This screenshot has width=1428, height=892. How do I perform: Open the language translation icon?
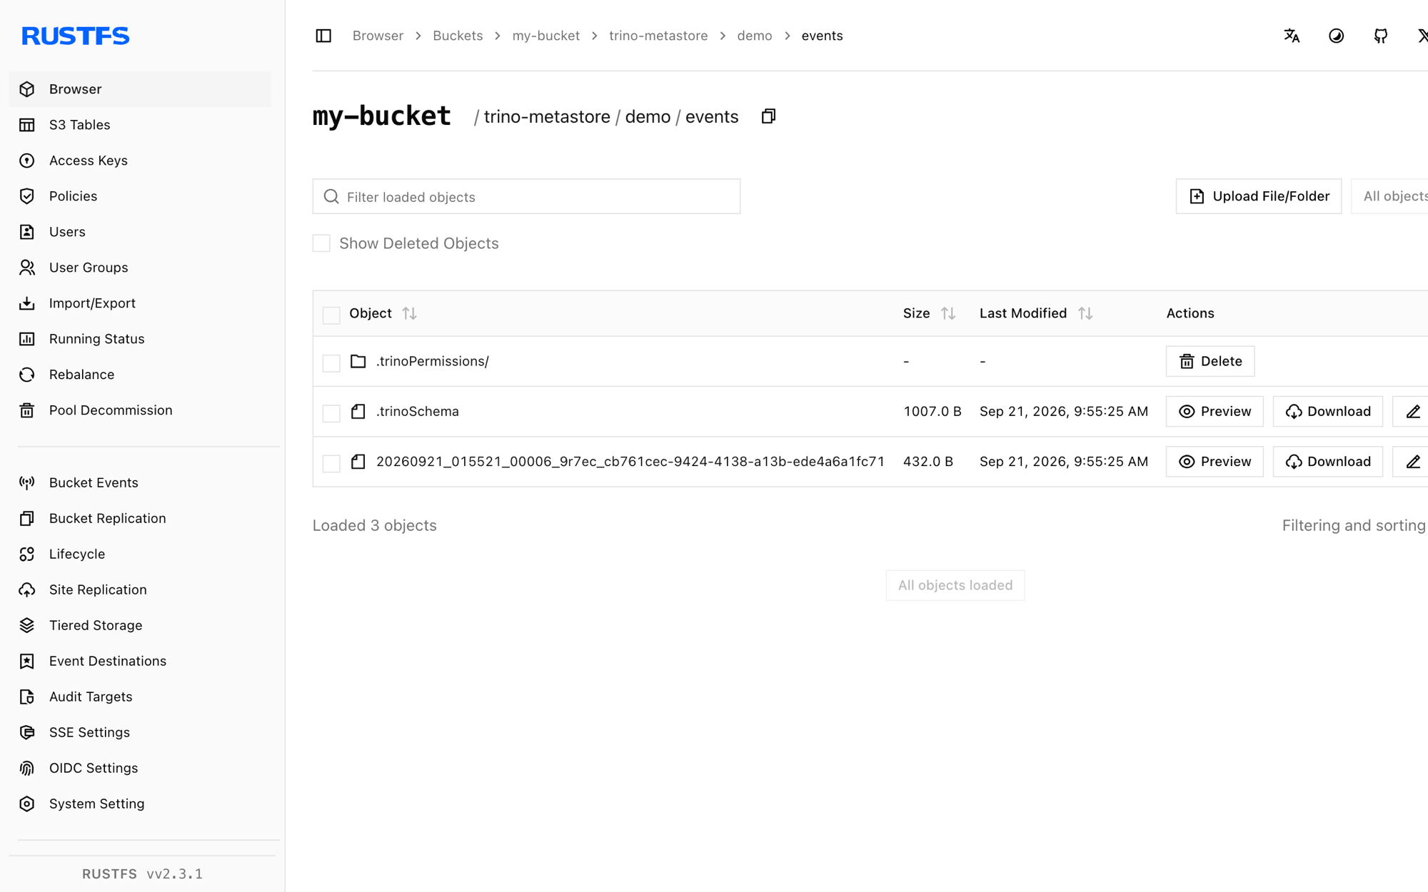(x=1292, y=36)
